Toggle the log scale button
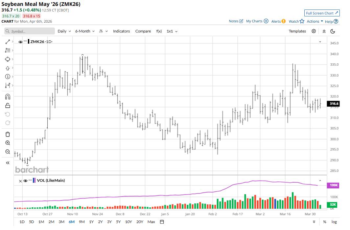The width and height of the screenshot is (350, 230). pyautogui.click(x=334, y=222)
